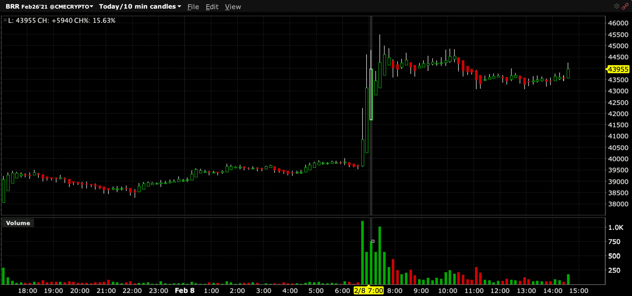The width and height of the screenshot is (632, 296).
Task: Click the Volume panel label
Action: (x=18, y=223)
